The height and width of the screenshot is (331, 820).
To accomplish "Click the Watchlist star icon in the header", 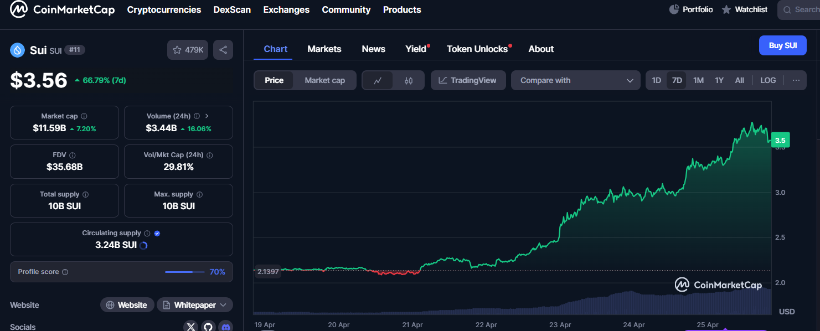I will 726,9.
